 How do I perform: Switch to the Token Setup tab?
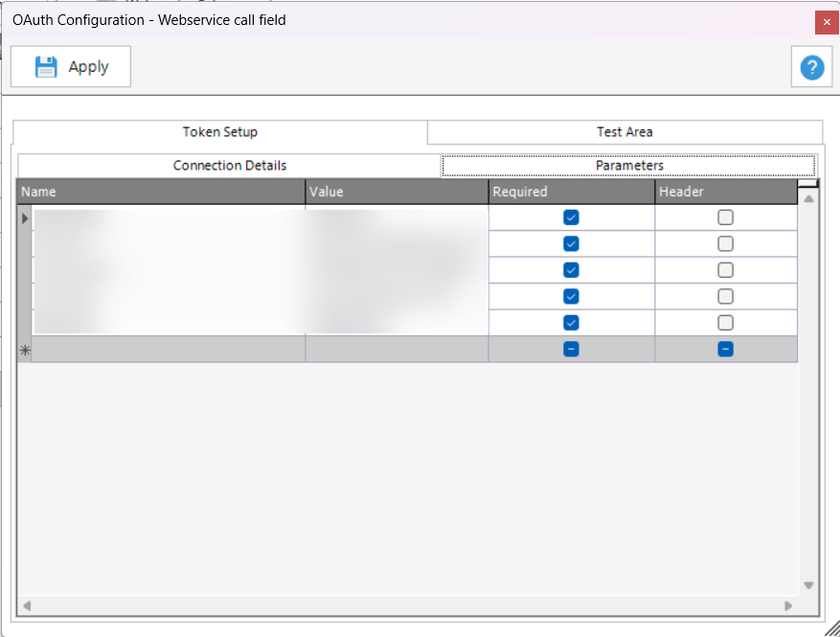point(220,132)
